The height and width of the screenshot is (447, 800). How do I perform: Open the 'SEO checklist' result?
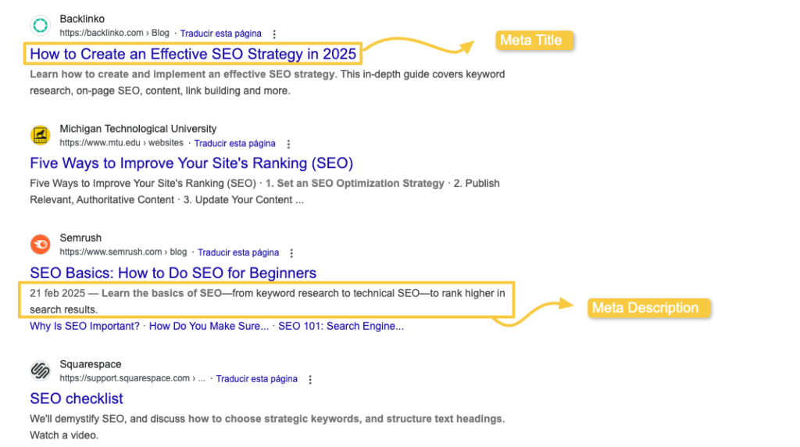(77, 399)
